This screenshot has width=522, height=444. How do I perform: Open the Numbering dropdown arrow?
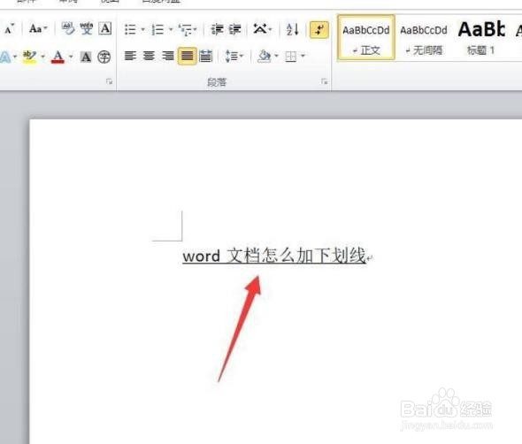coord(171,29)
